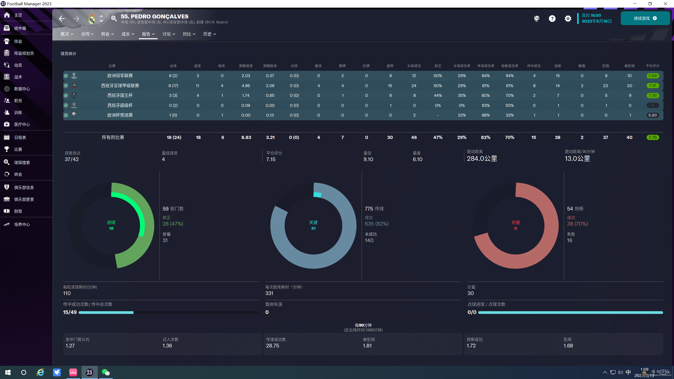Expand the 转会 transfer dropdown in header

[107, 34]
